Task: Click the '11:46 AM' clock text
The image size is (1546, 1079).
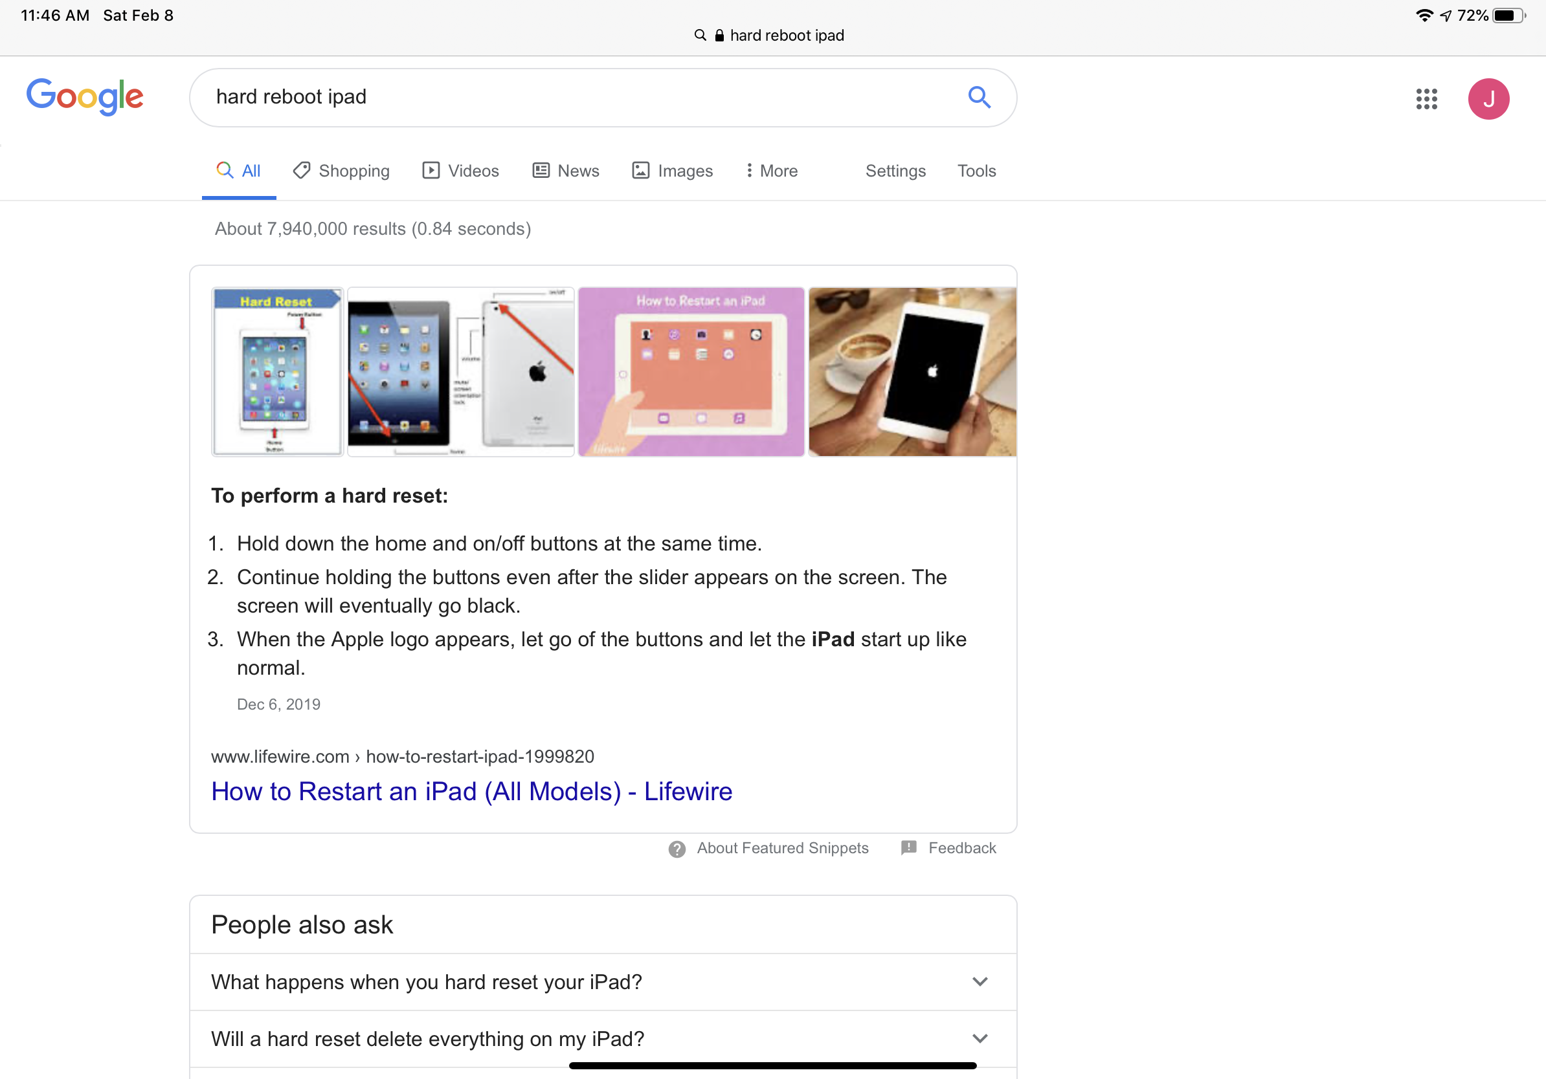Action: tap(55, 15)
